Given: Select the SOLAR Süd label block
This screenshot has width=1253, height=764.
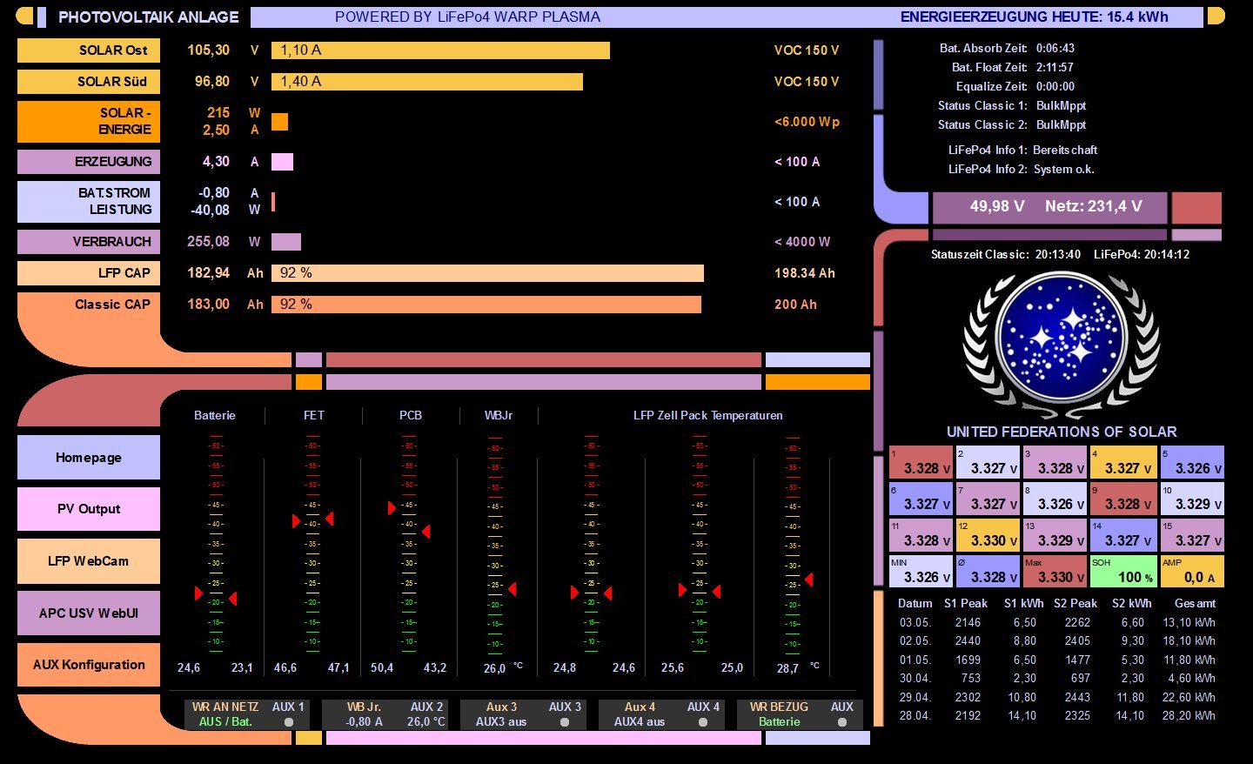Looking at the screenshot, I should 89,82.
